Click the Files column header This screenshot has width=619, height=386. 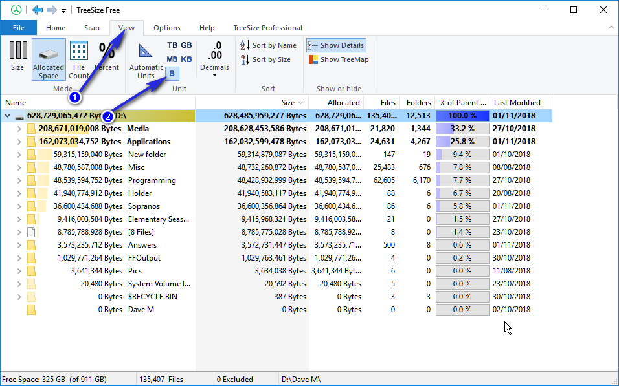(x=381, y=103)
